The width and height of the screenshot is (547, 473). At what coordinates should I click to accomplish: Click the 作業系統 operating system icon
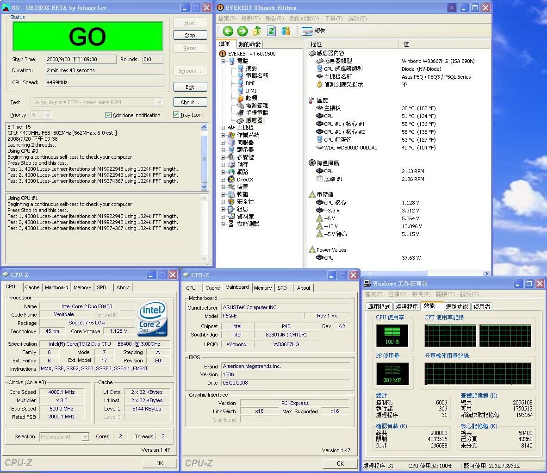pos(231,135)
